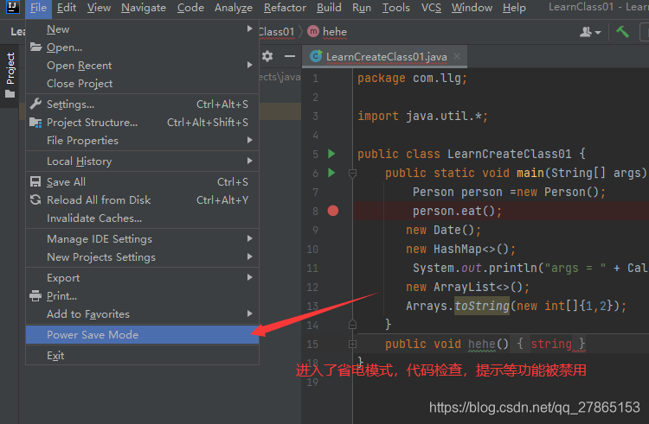This screenshot has height=424, width=649.
Task: Remove the red breakpoint on the person.eat() line
Action: pyautogui.click(x=333, y=211)
